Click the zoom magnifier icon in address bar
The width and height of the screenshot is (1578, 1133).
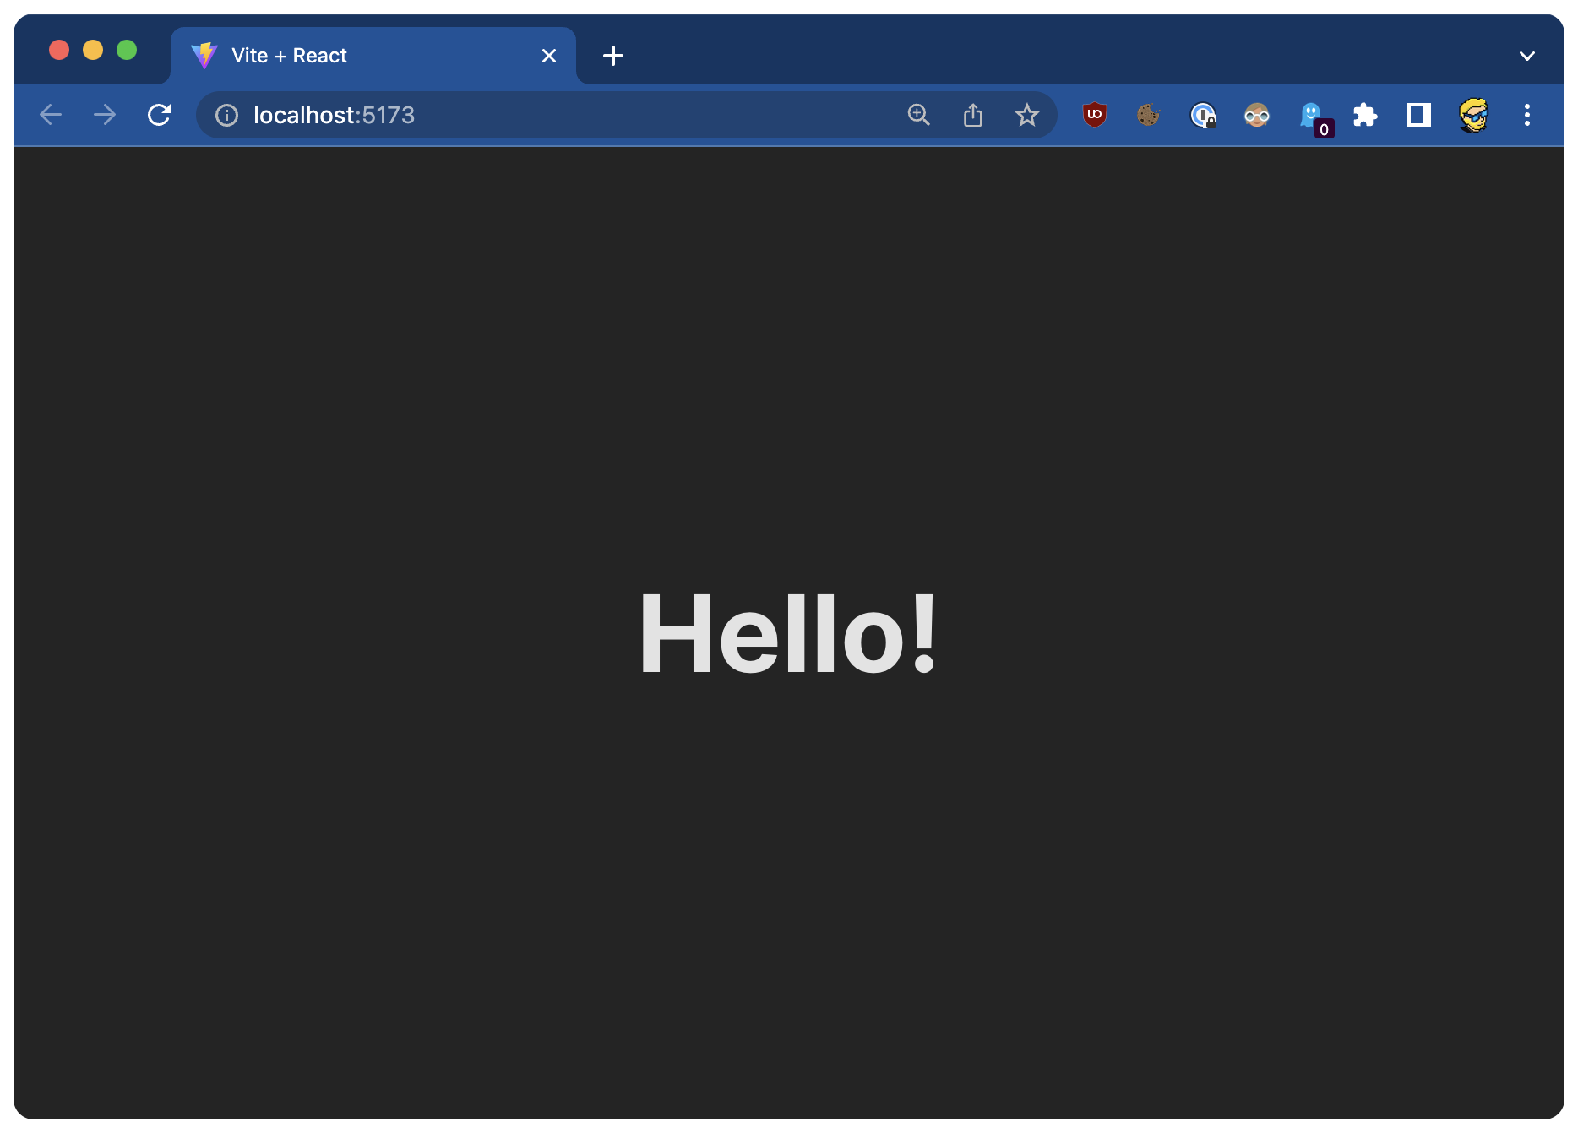[918, 115]
